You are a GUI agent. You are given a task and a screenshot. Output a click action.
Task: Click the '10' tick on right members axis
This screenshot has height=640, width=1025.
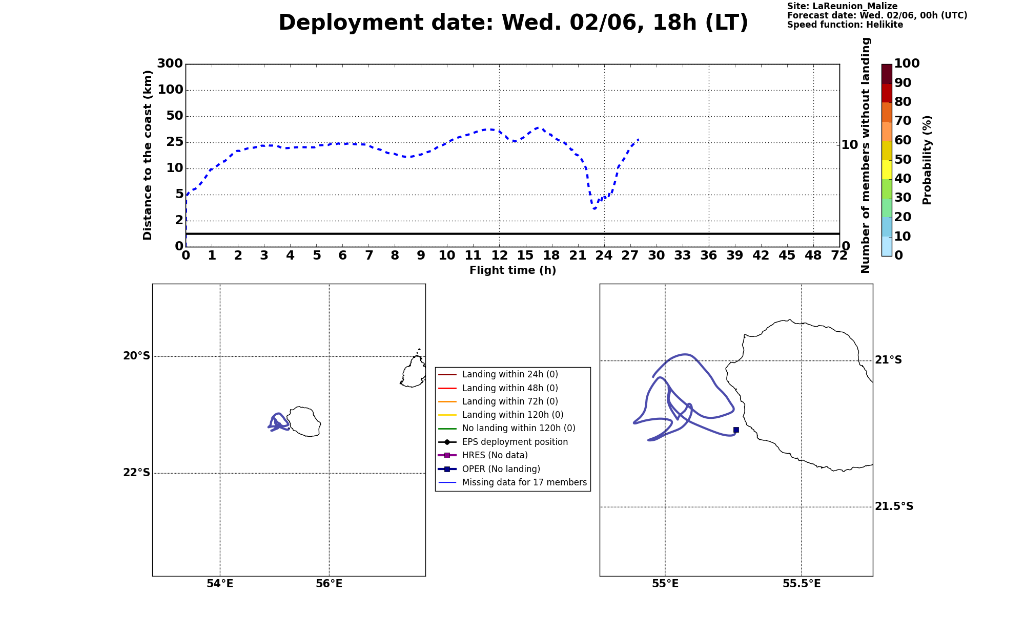point(850,145)
